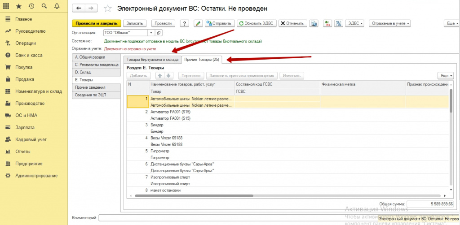The width and height of the screenshot is (460, 225).
Task: Open help with the question mark button
Action: point(184,24)
